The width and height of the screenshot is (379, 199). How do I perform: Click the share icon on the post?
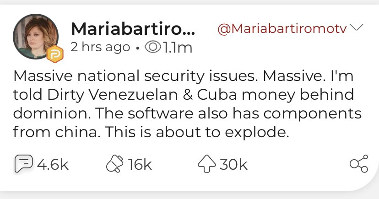tap(358, 164)
